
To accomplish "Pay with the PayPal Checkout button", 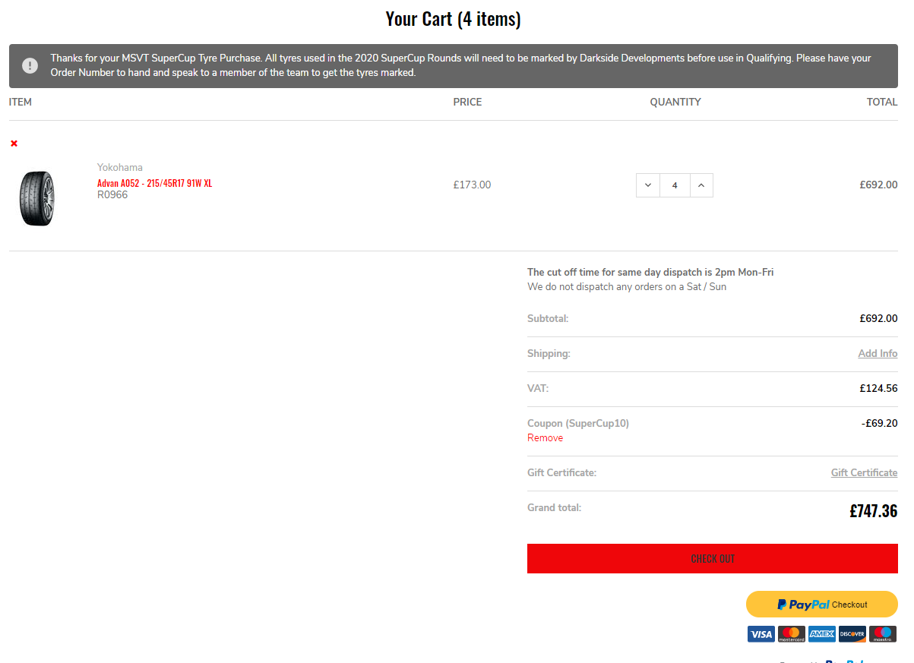I will 821,605.
